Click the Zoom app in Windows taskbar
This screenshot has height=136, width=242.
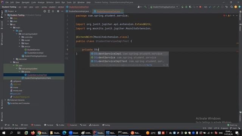point(73,133)
